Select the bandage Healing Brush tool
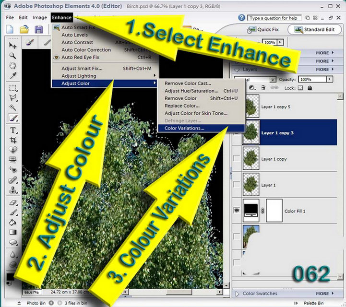The image size is (346, 307). pos(12,180)
